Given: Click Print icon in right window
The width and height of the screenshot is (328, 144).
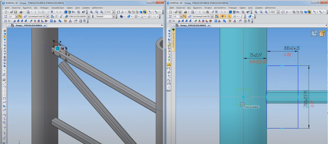Looking at the screenshot, I should (x=185, y=12).
